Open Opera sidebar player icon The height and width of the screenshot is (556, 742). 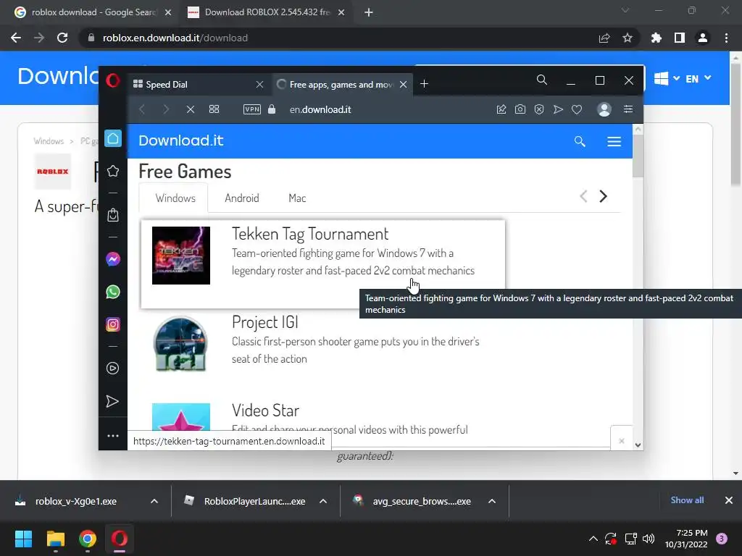tap(112, 368)
